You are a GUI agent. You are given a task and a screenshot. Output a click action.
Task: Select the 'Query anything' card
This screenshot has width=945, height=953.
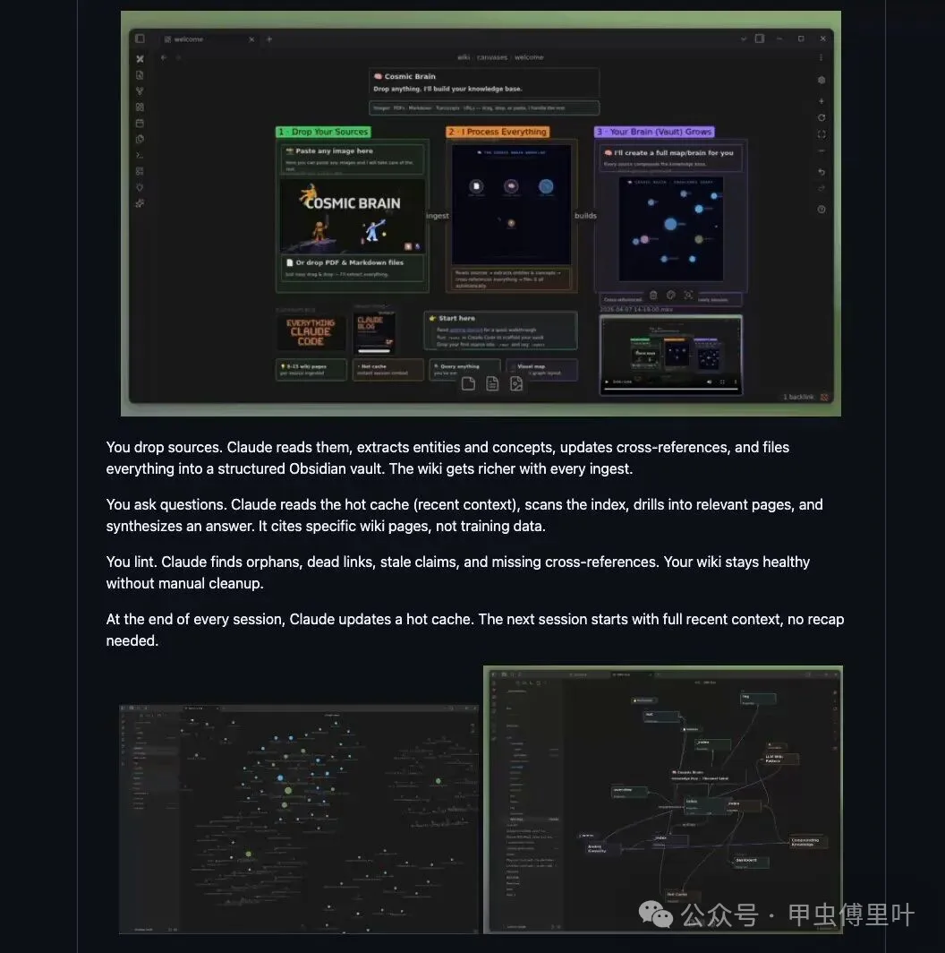tap(464, 370)
